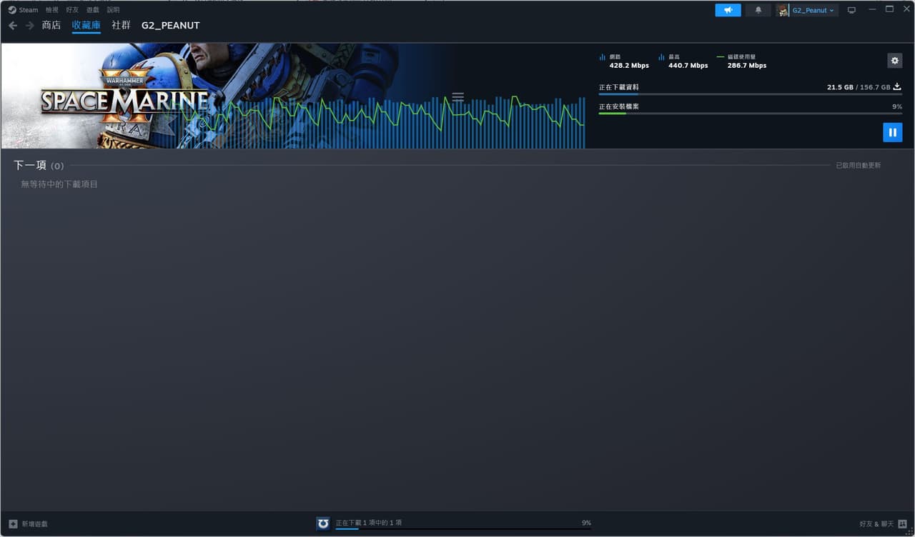Click the 正在安裝檔案 progress bar
Screen dimensions: 915x537
coord(751,114)
